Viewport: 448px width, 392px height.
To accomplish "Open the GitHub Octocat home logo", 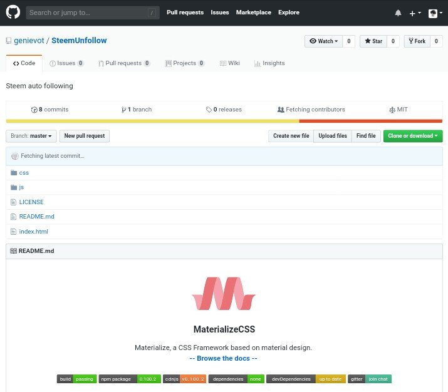I will (13, 13).
